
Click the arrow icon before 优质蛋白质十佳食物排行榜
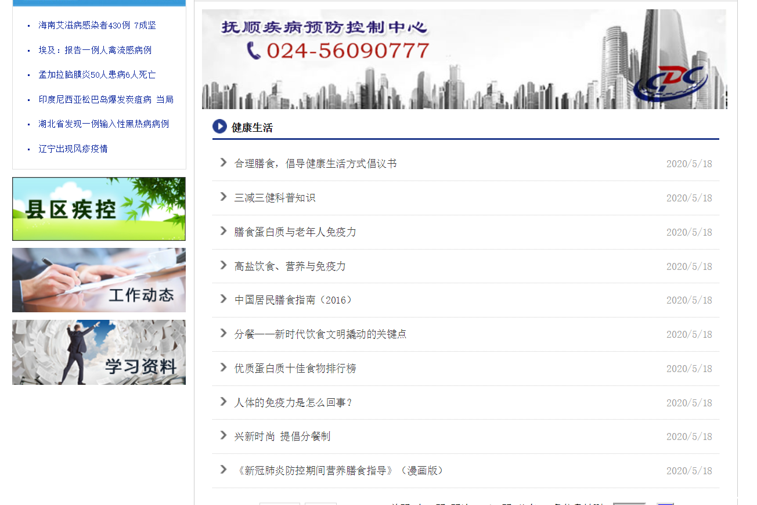coord(224,367)
